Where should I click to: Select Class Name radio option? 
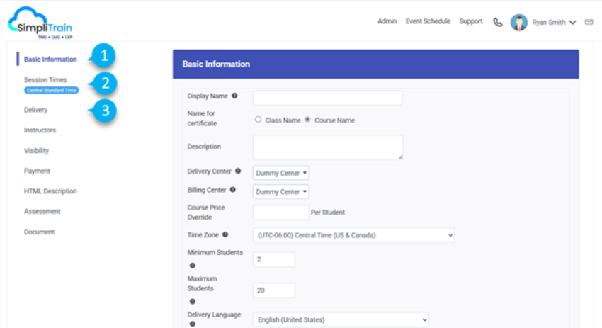(258, 120)
